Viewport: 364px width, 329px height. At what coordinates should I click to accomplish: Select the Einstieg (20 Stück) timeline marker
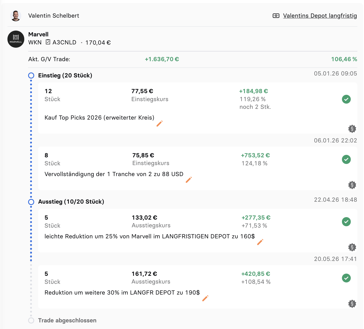click(x=31, y=75)
